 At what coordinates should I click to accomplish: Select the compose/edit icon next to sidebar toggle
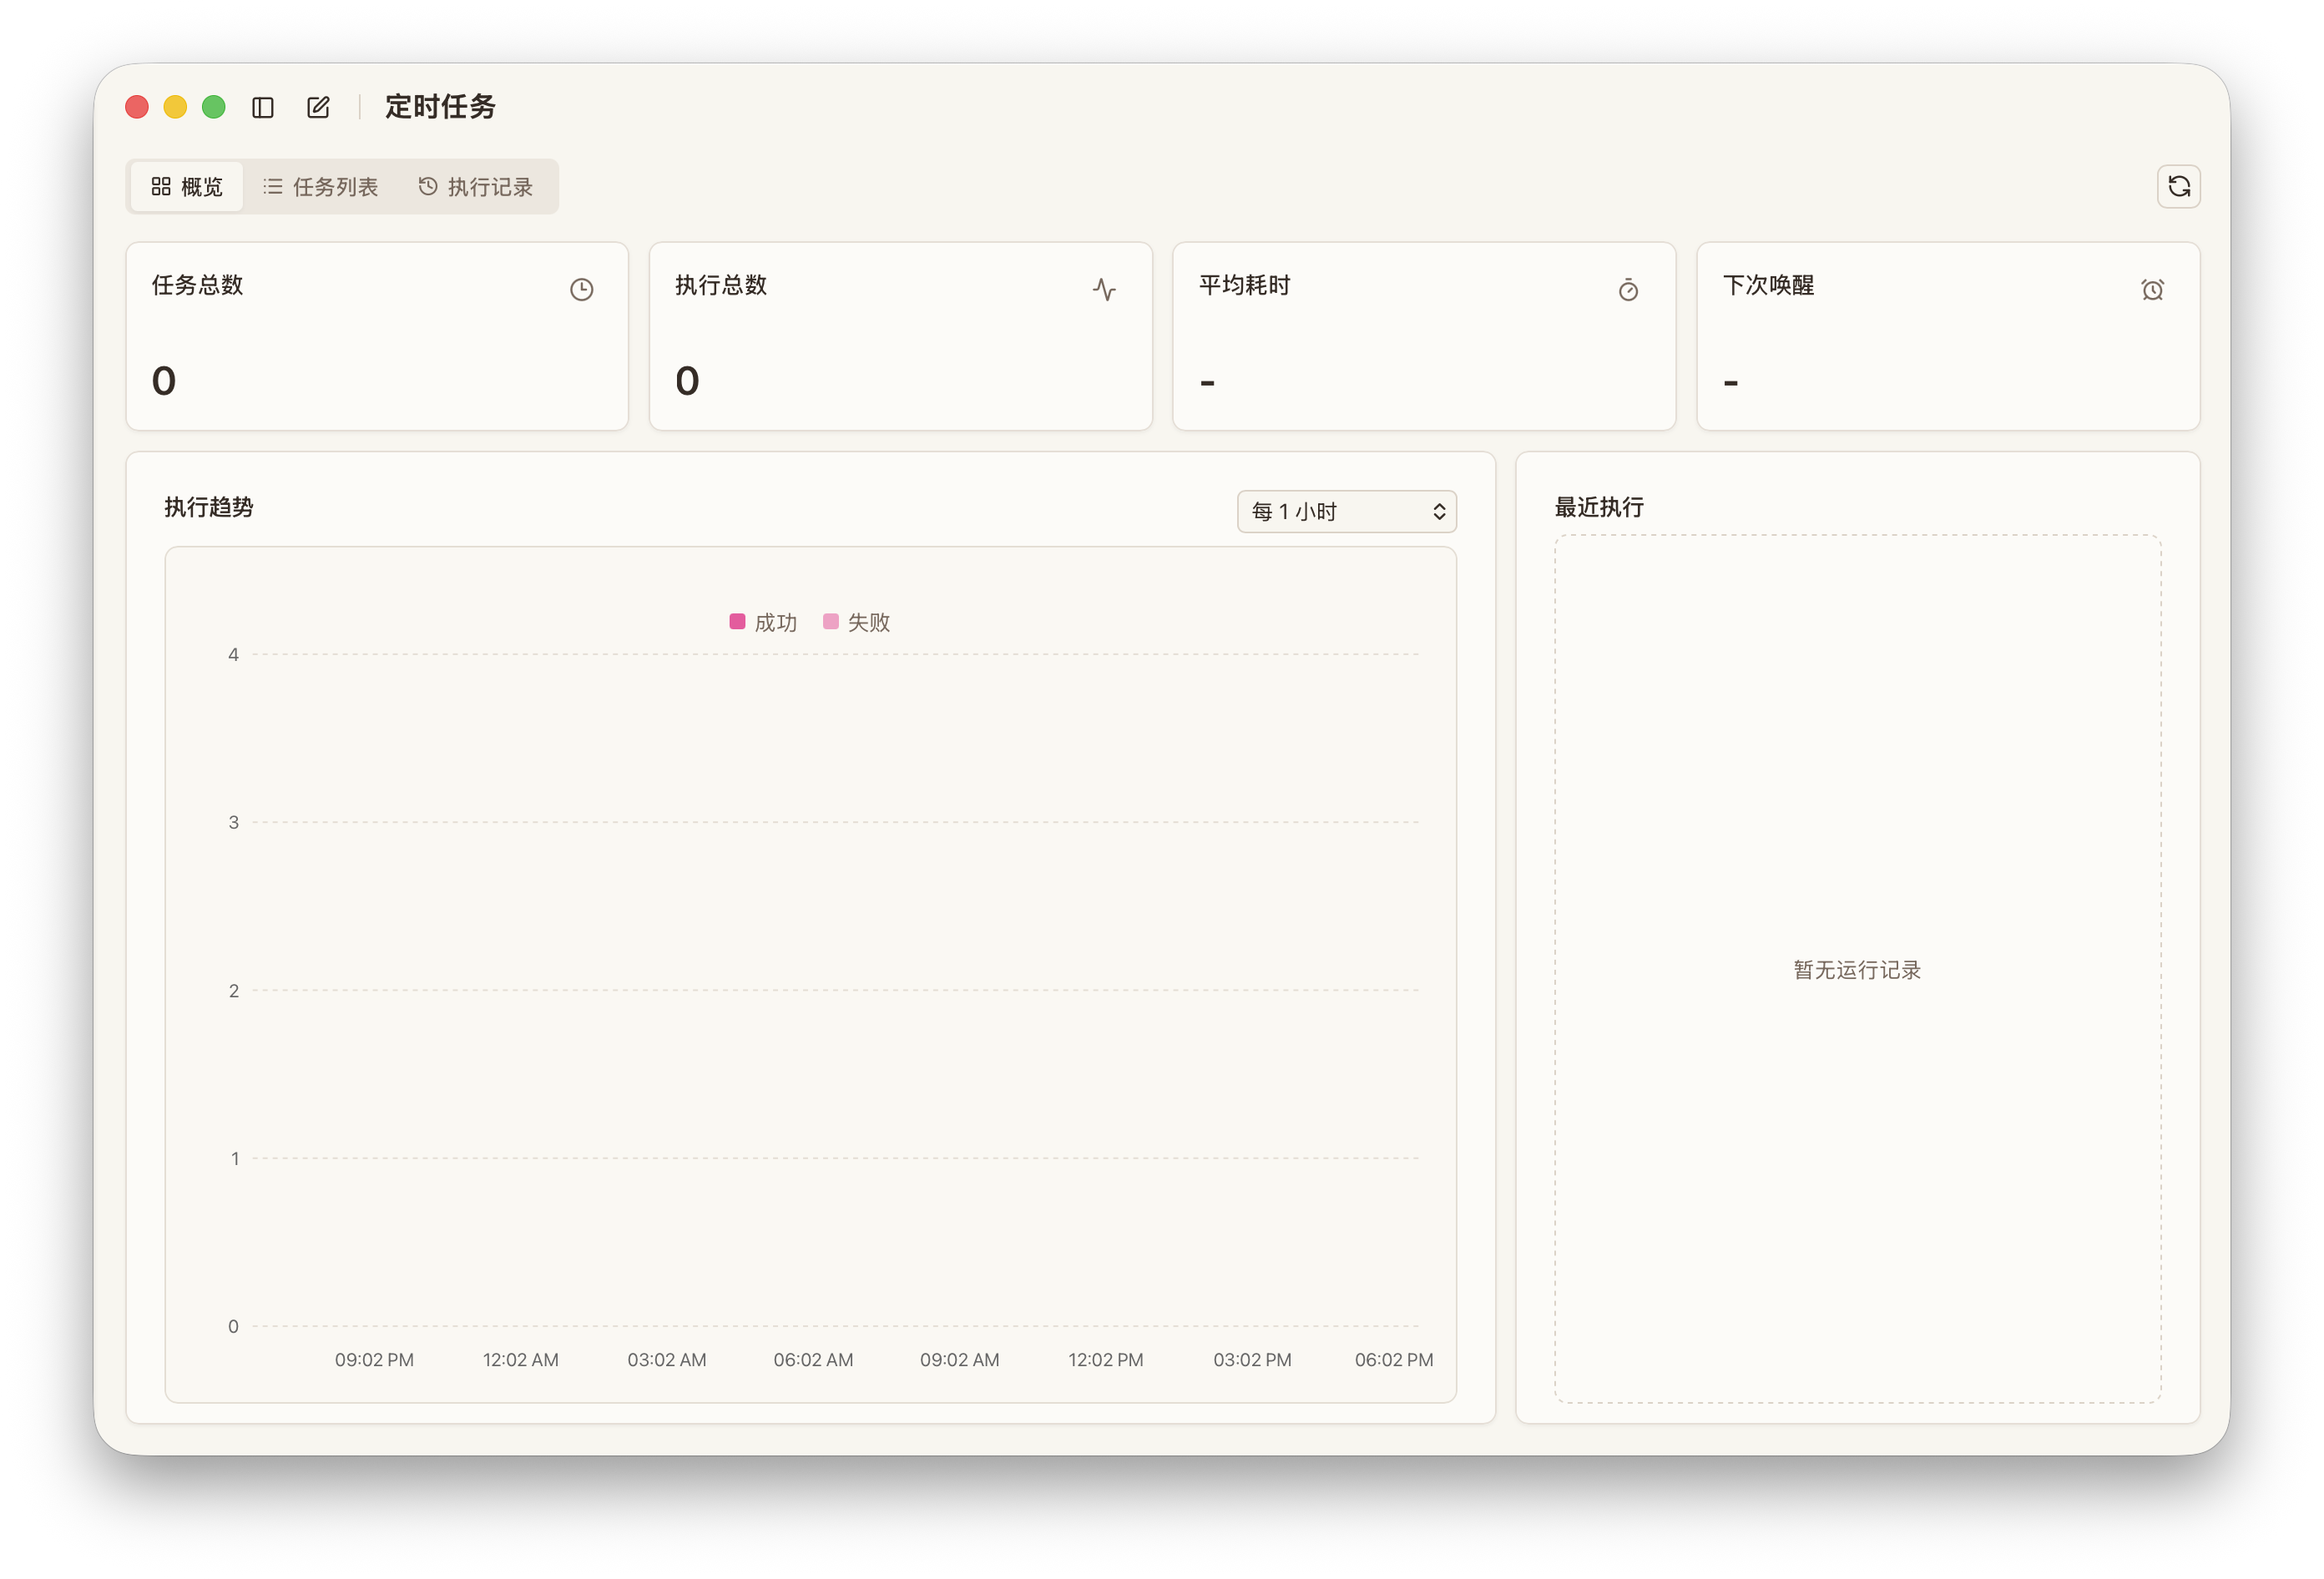(318, 106)
